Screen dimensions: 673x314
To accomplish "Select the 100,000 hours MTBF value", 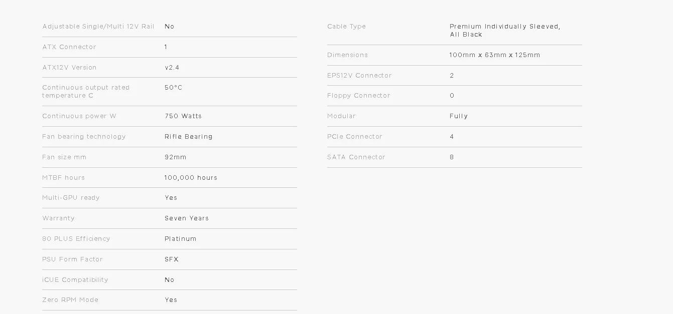I will (191, 178).
